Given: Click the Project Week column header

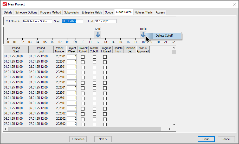Looking at the screenshot, I should pos(72,50).
